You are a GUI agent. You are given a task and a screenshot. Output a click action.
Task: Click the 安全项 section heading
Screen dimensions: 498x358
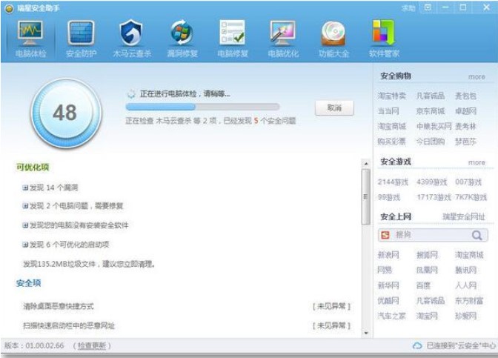pos(29,283)
